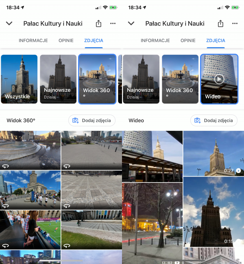Open the three-dot menu on the right screen

pyautogui.click(x=235, y=24)
